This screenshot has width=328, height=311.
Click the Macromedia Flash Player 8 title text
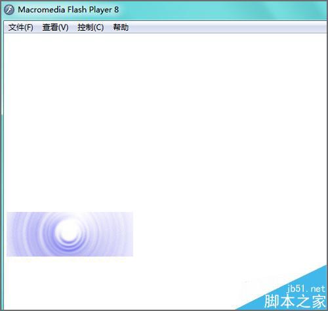click(x=68, y=10)
